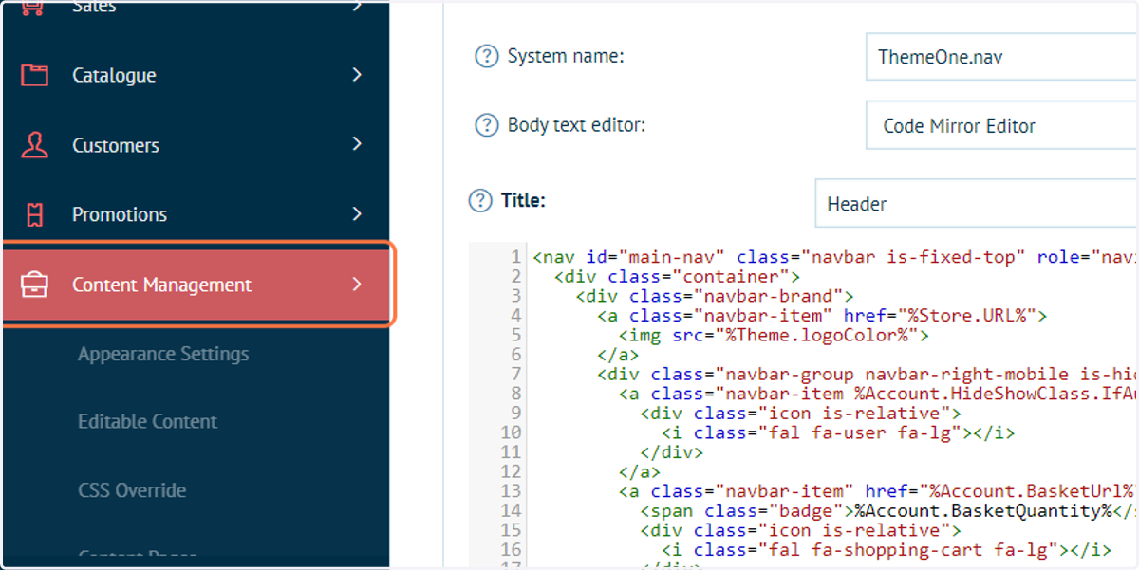Click line number 12 in code gutter

click(x=513, y=471)
